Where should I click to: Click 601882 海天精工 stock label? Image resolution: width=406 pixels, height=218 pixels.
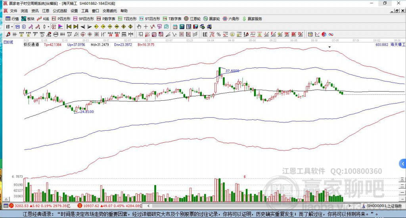(x=390, y=44)
